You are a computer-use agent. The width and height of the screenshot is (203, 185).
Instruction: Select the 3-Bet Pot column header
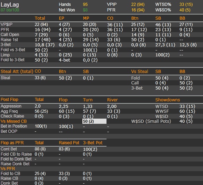coord(93,143)
